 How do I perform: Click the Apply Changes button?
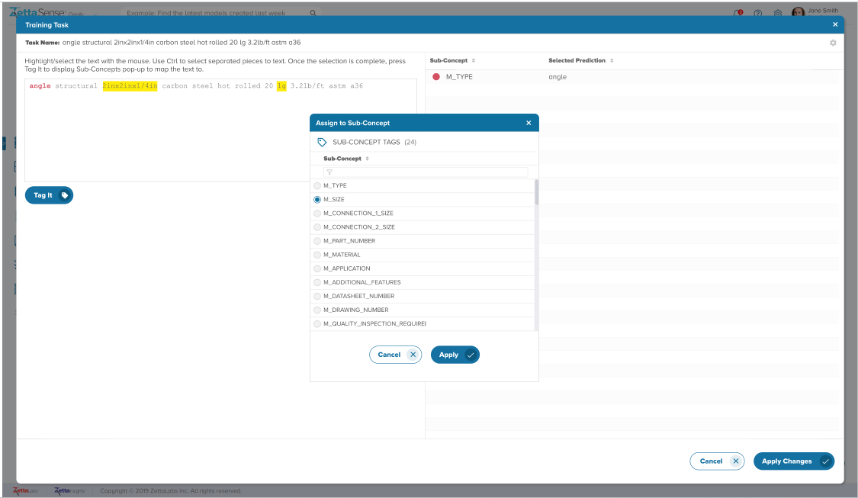[793, 461]
